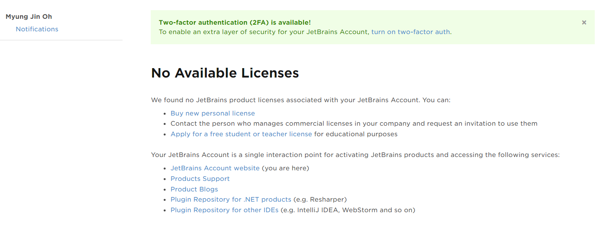
Task: Open the JetBrains Account website link
Action: [x=215, y=168]
